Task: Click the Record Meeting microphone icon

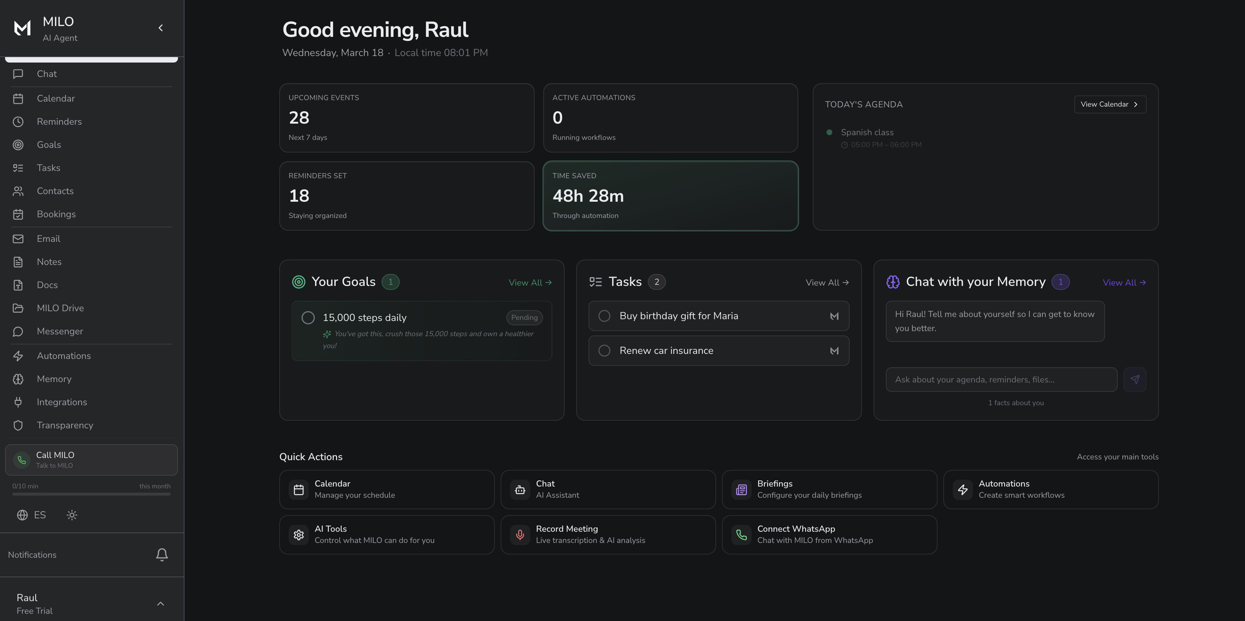Action: (520, 535)
